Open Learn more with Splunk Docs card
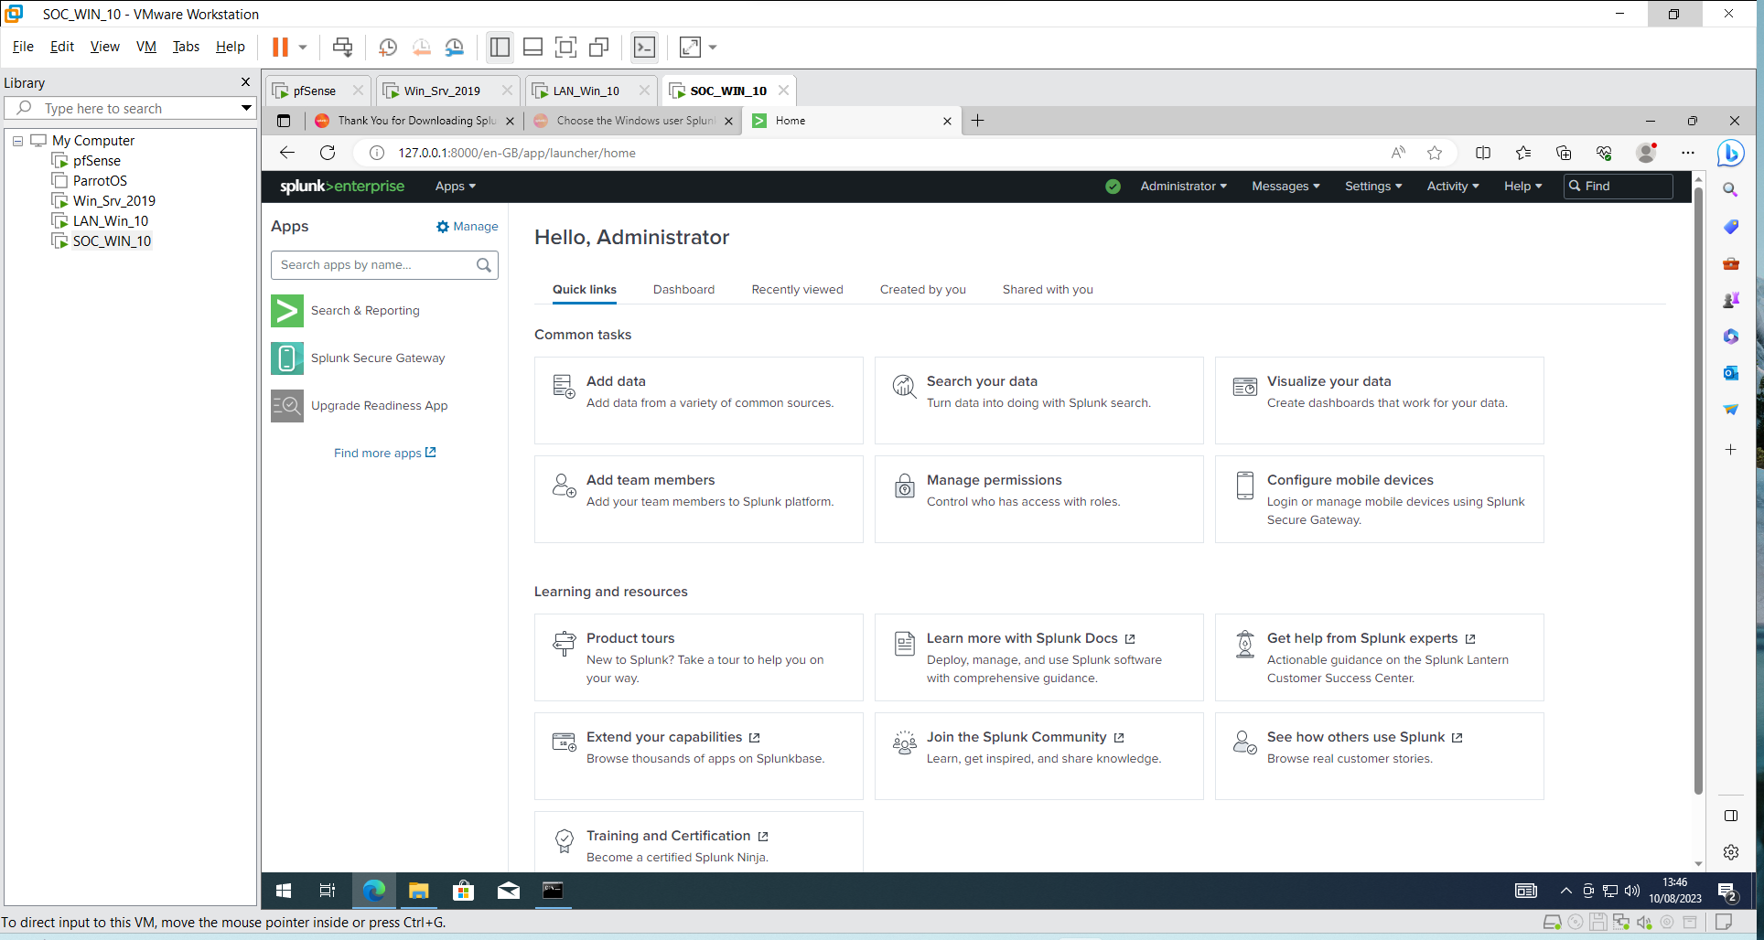 1038,657
